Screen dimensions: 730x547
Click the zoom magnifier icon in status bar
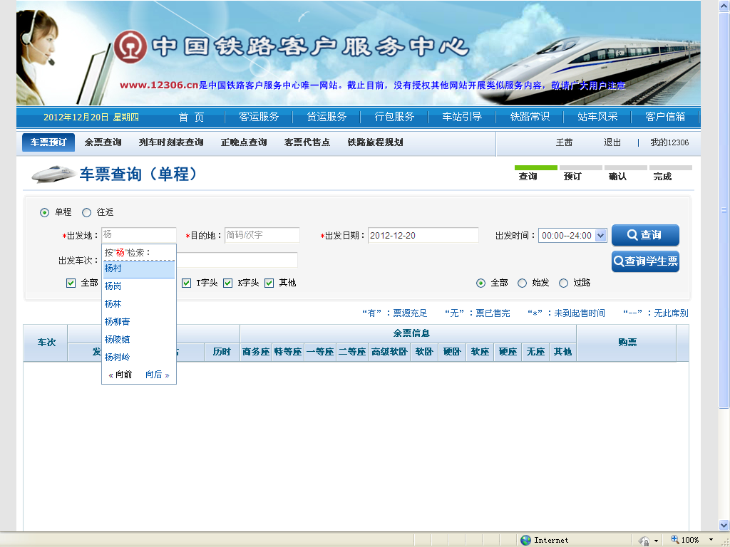[x=674, y=540]
